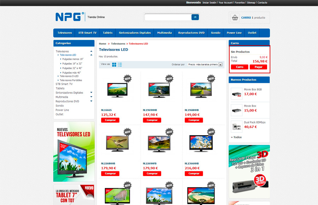Open the NL1968HHB television image
The height and width of the screenshot is (205, 318).
tap(201, 90)
